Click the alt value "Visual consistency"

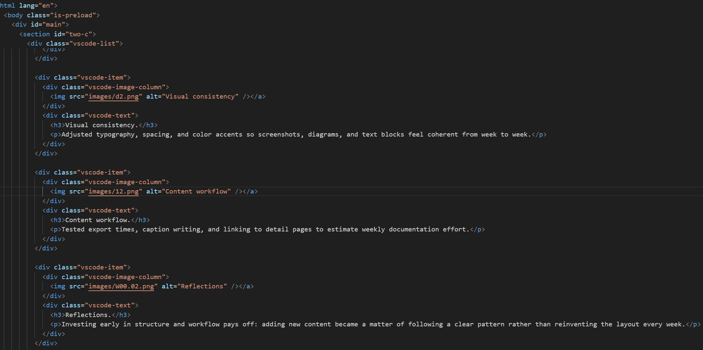200,97
